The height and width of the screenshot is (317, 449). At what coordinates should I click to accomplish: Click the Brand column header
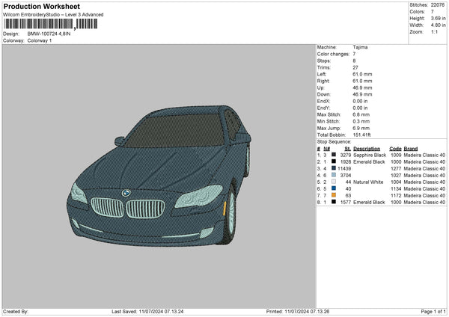(412, 147)
